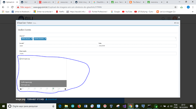Open the YouTube bookmark
Viewport: 196px width, 109px height.
point(127,12)
